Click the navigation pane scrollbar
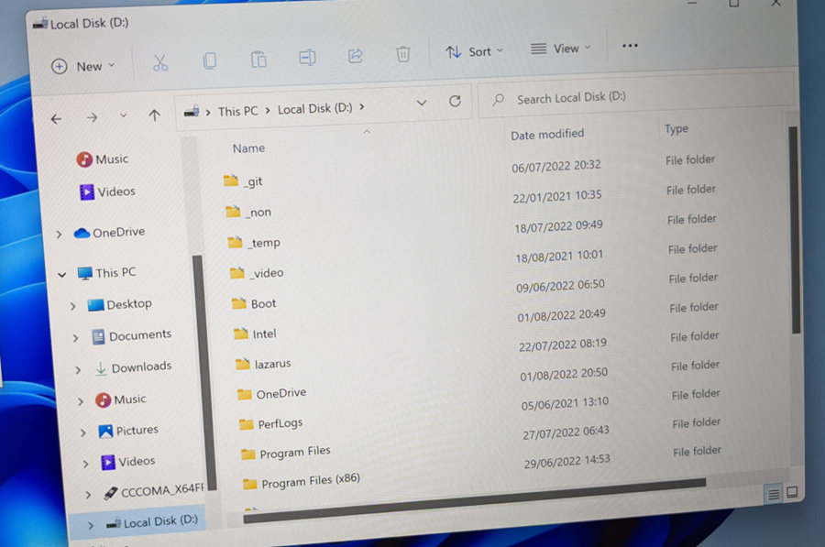 tap(203, 372)
